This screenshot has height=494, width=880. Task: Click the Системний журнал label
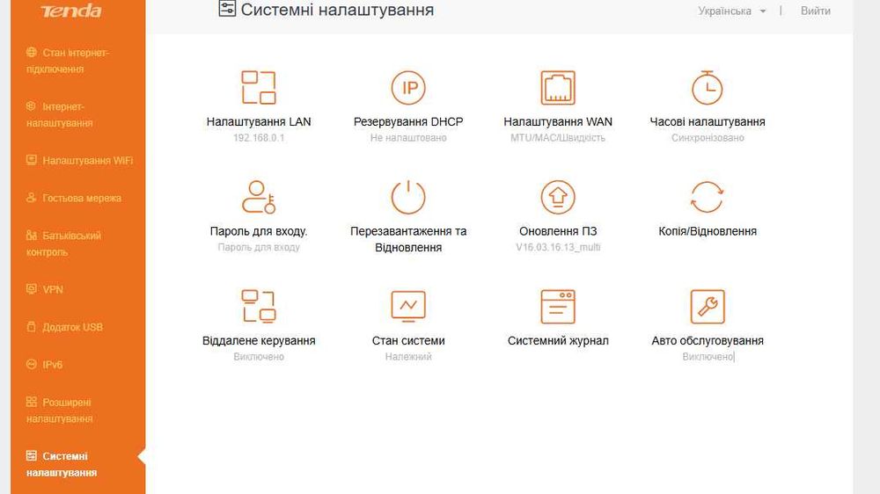[x=558, y=340]
